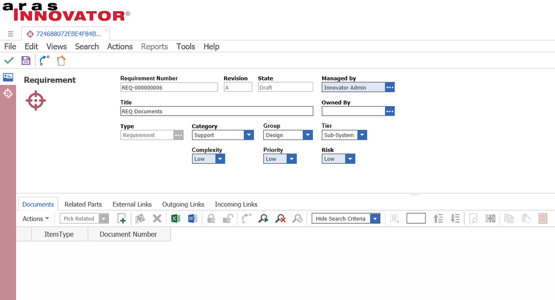Viewport: 555px width, 300px height.
Task: Save the requirement with the floppy disk icon
Action: click(26, 61)
